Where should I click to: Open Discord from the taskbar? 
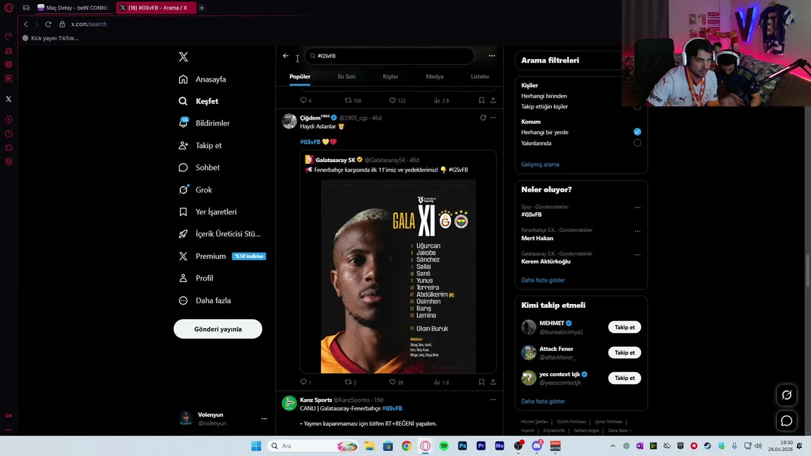click(537, 446)
